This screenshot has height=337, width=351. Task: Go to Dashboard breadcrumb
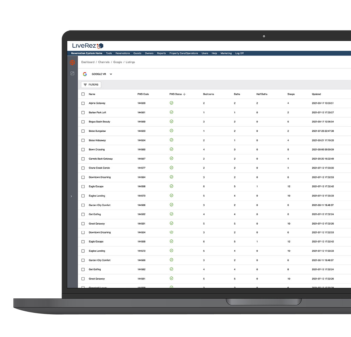click(88, 62)
